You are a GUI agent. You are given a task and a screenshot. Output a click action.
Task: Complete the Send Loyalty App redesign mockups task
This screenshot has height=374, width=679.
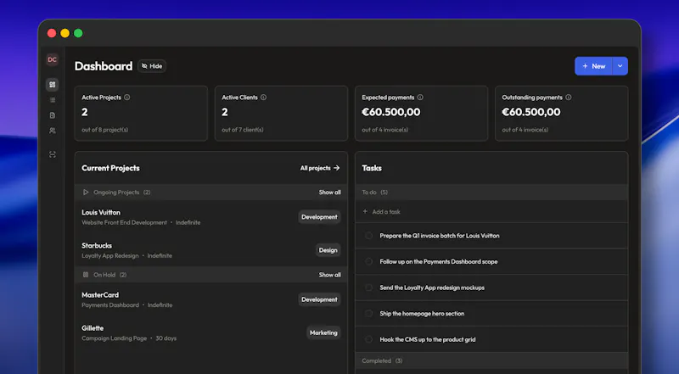pyautogui.click(x=368, y=287)
